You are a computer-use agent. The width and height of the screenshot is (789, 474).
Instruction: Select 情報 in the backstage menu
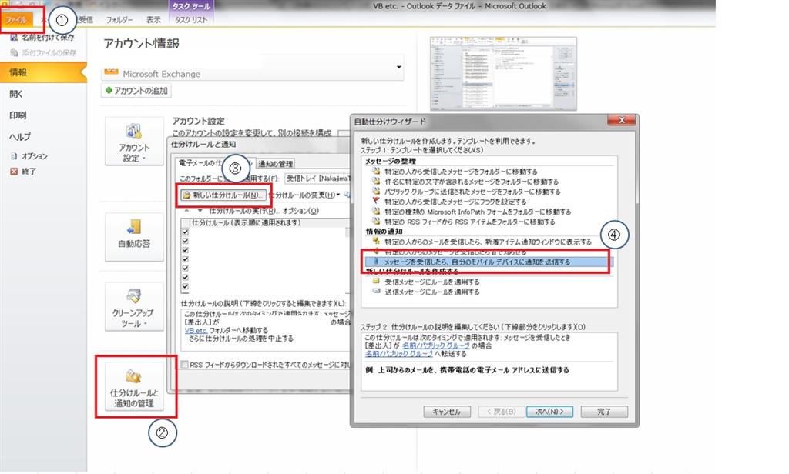[x=43, y=72]
